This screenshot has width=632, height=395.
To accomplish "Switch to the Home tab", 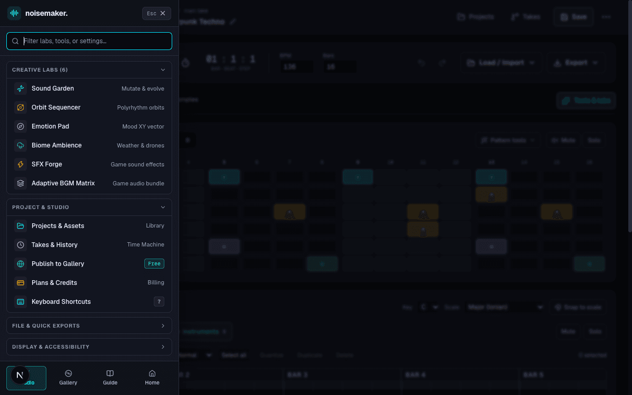I will (x=152, y=378).
